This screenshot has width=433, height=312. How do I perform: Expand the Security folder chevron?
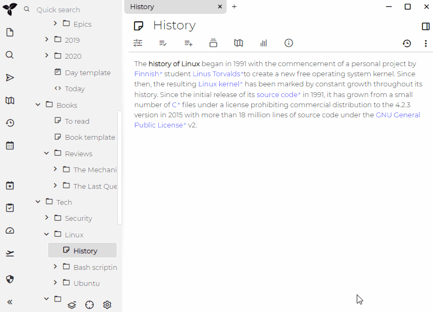coord(46,218)
